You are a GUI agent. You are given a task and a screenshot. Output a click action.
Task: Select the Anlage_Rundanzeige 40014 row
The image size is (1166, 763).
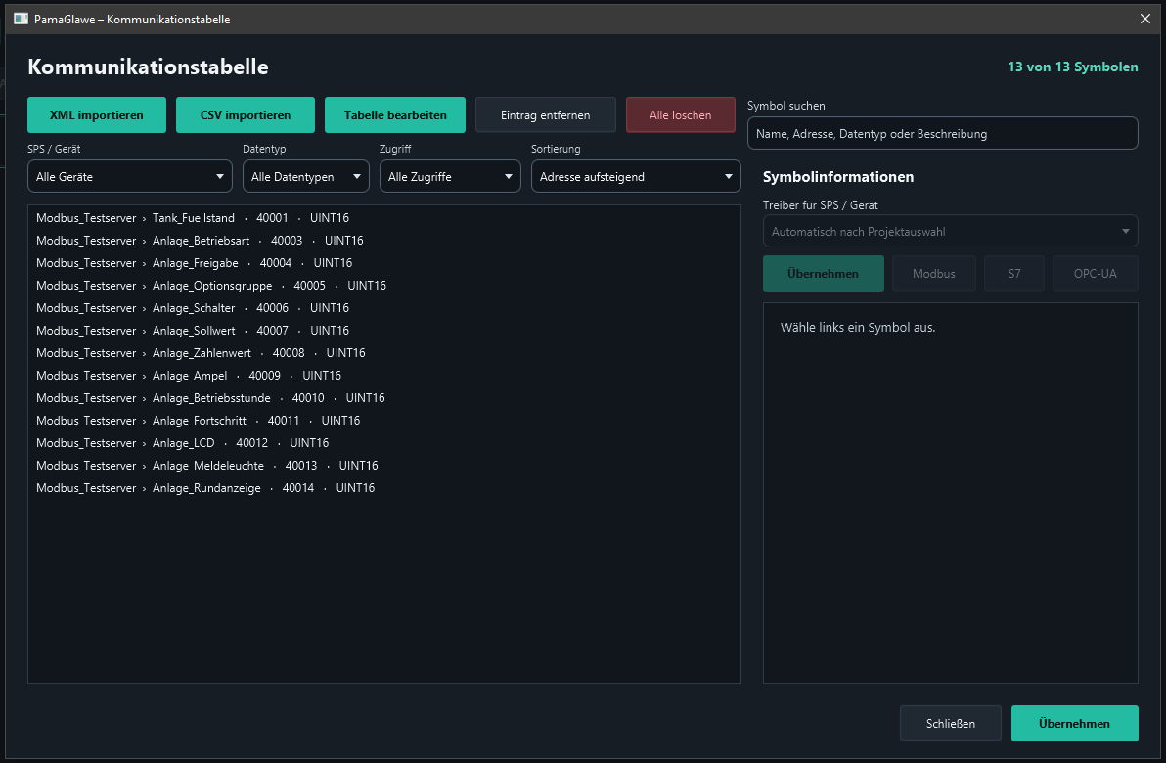coord(383,488)
